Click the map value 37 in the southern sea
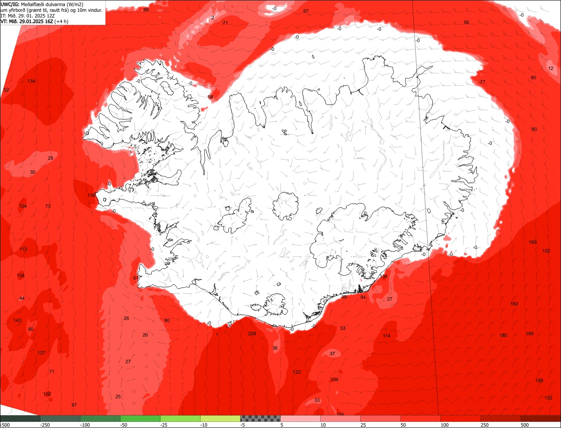 pos(332,354)
